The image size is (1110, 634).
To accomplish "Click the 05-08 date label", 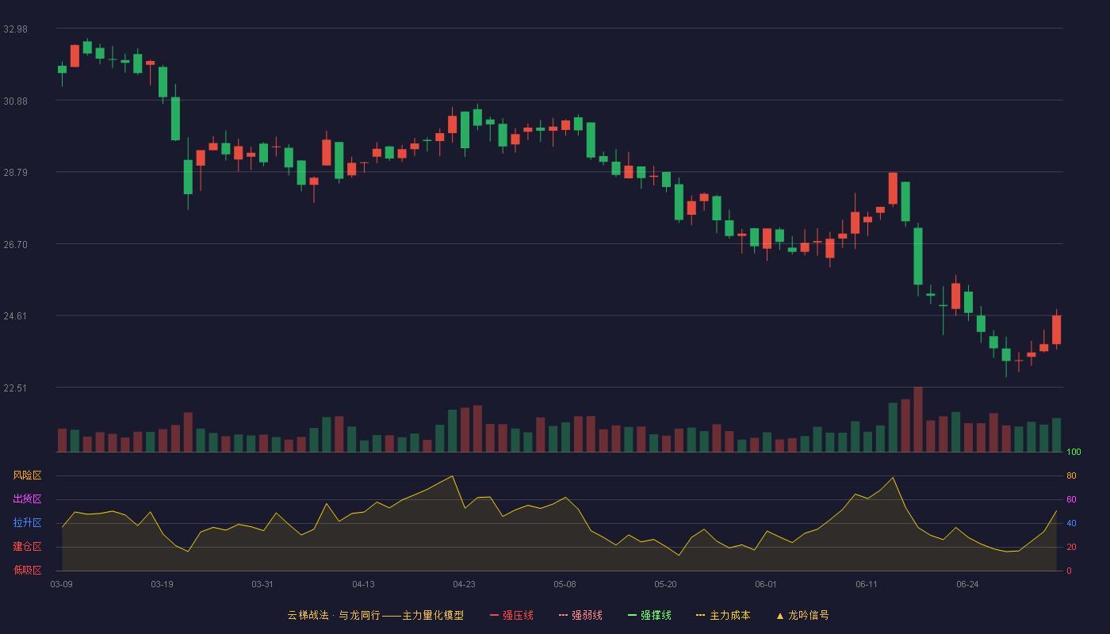I will [x=565, y=584].
